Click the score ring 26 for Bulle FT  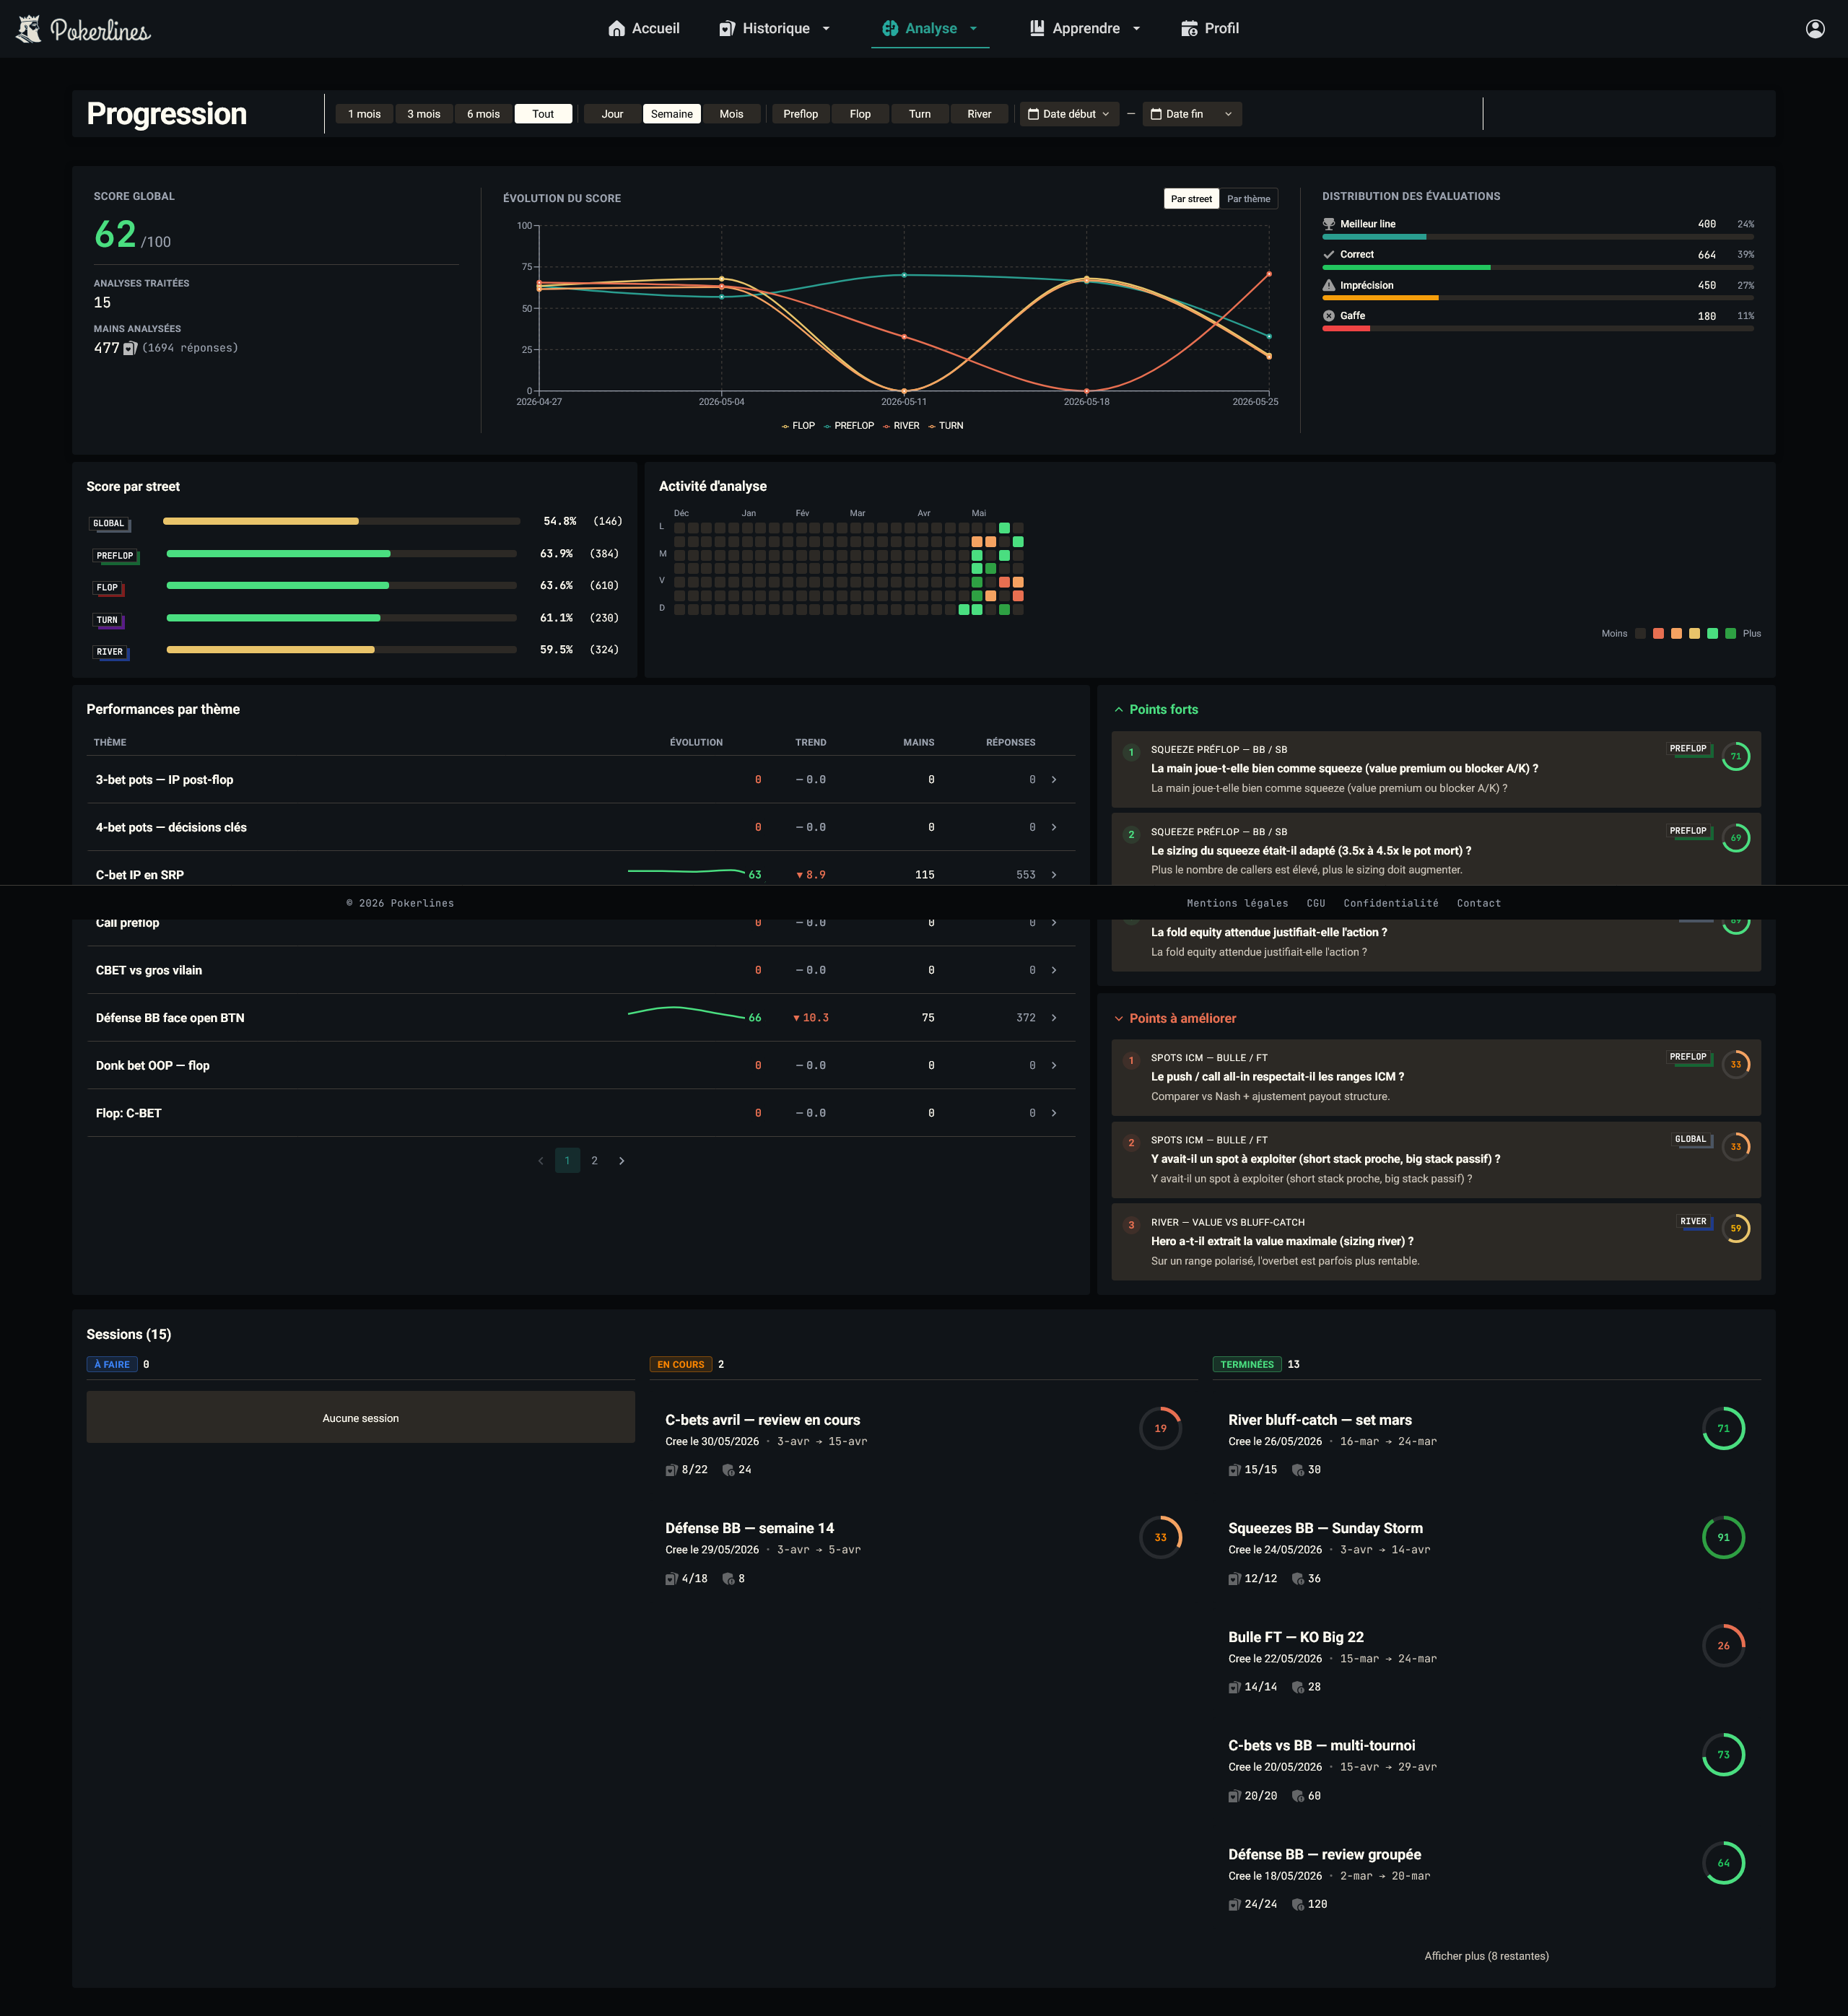[1723, 1645]
